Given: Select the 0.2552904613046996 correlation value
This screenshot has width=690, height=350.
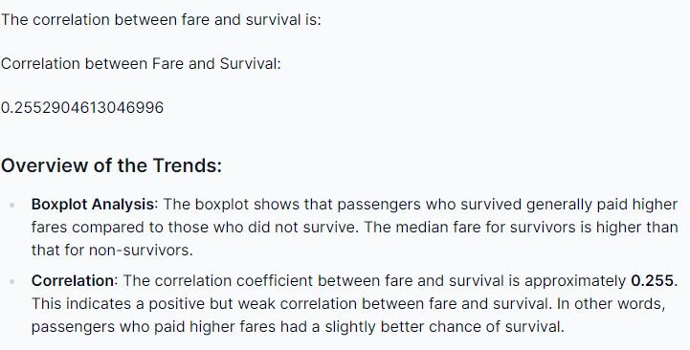Looking at the screenshot, I should pyautogui.click(x=82, y=108).
